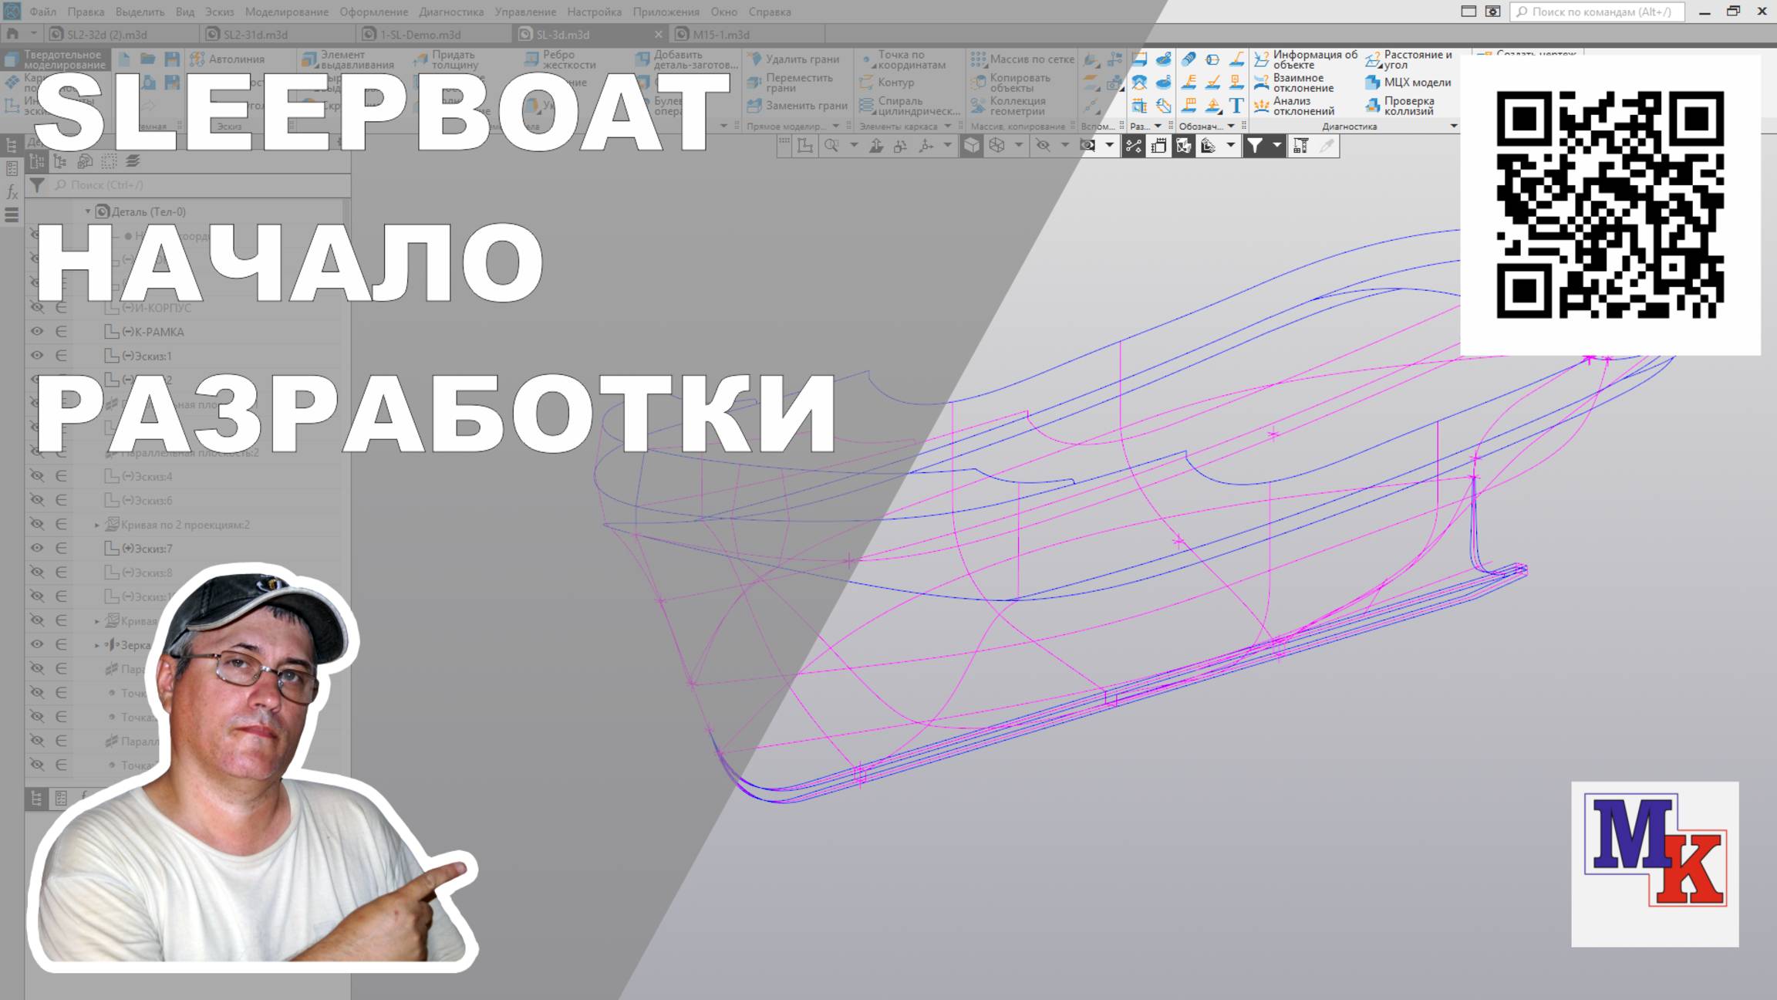Open dropdown arrow next to filter funnel
The width and height of the screenshot is (1777, 1000).
coord(1276,146)
